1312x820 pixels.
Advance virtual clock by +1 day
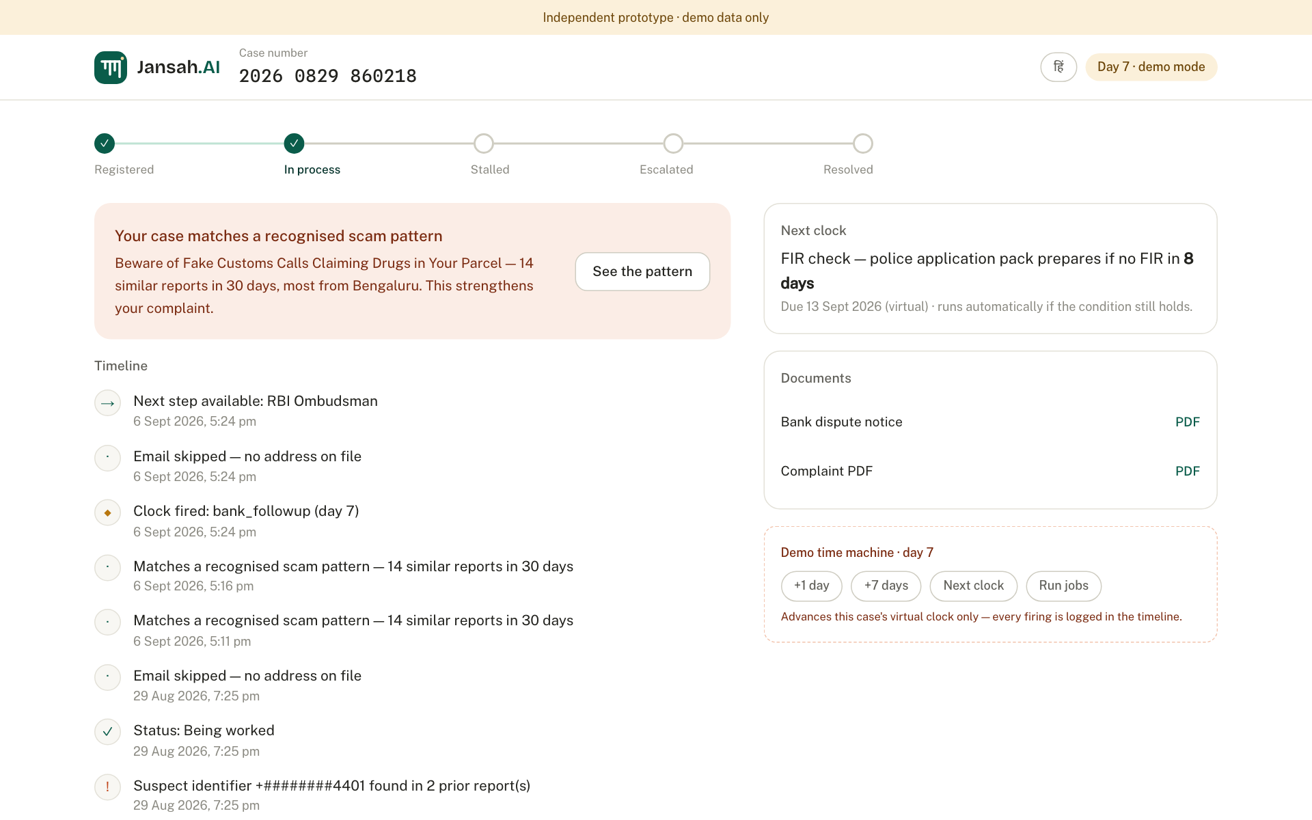pyautogui.click(x=811, y=586)
